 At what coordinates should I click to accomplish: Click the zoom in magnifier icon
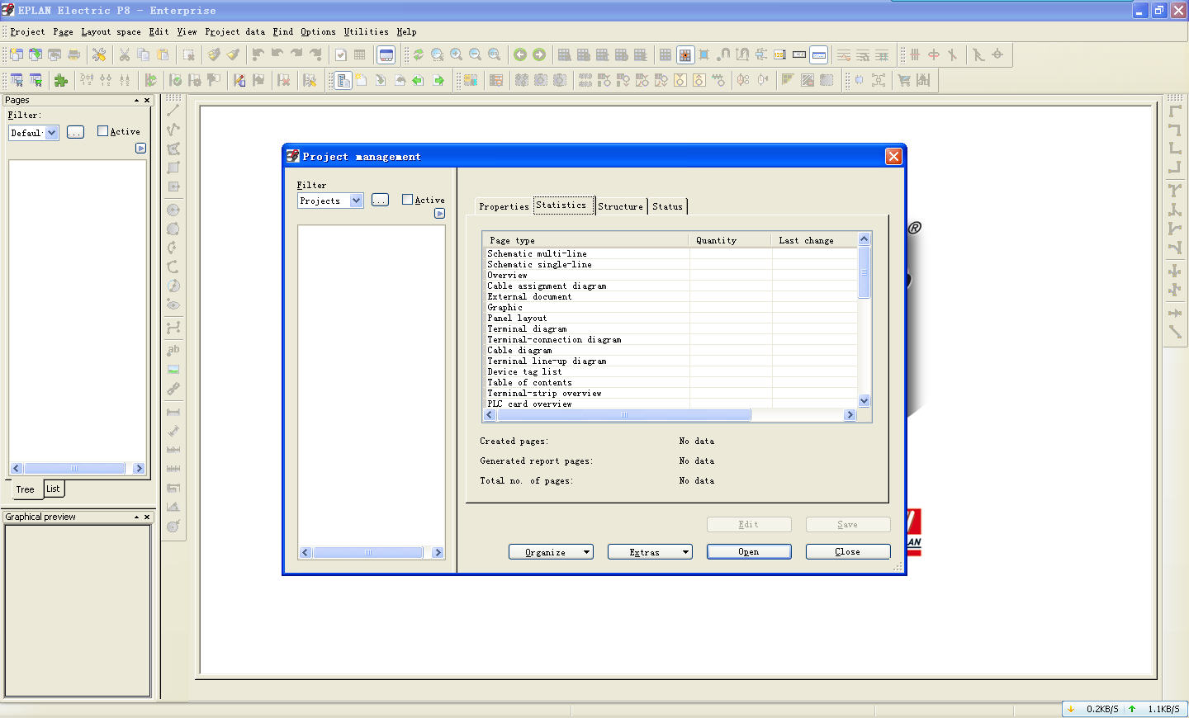(457, 54)
